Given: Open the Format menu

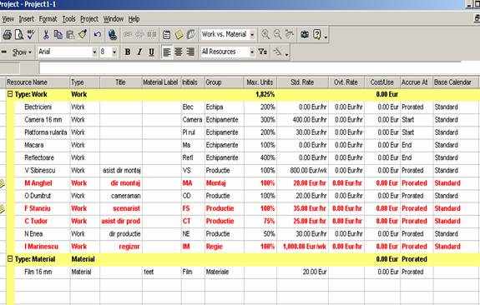Looking at the screenshot, I should 48,19.
